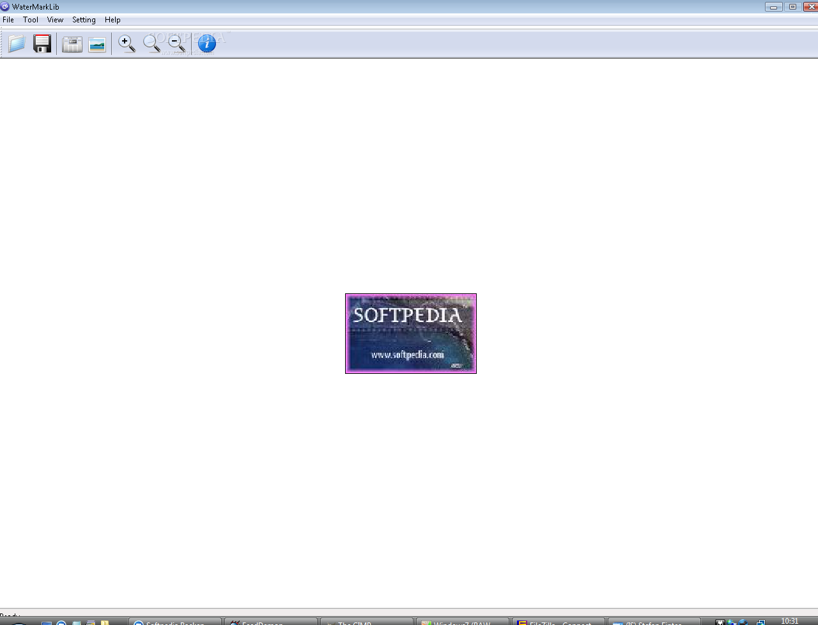
Task: Click the open folder toolbar icon
Action: (x=17, y=43)
